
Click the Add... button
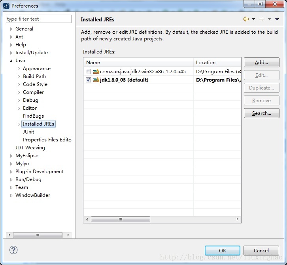point(262,63)
